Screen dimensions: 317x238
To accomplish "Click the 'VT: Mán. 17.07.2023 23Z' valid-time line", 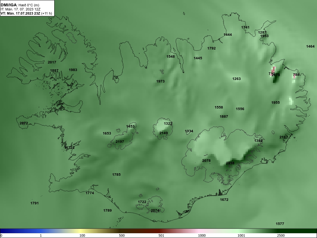I will [x=20, y=13].
